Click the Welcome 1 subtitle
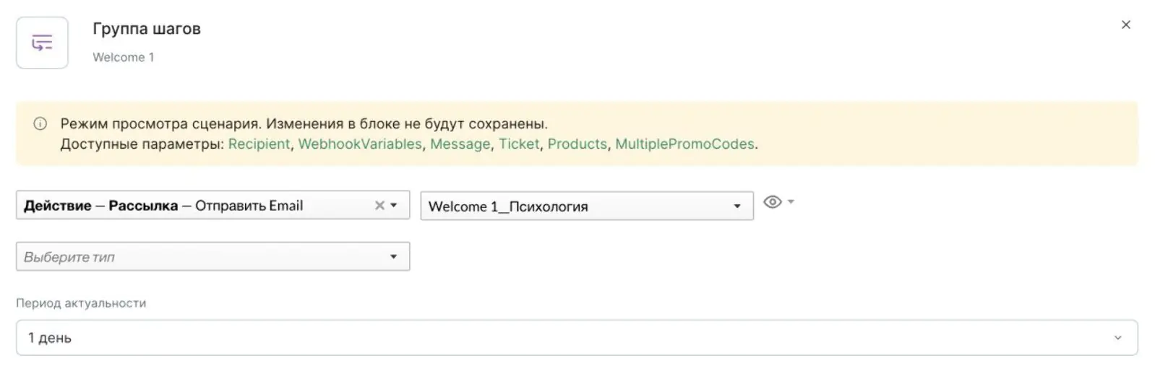 click(124, 57)
